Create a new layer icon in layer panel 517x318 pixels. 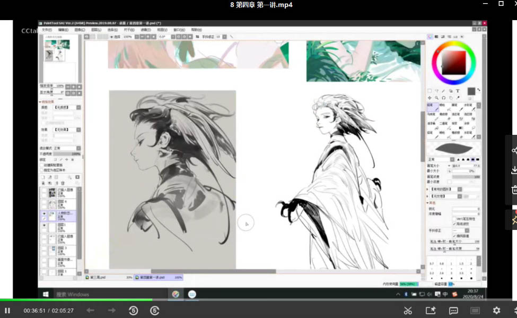click(43, 177)
